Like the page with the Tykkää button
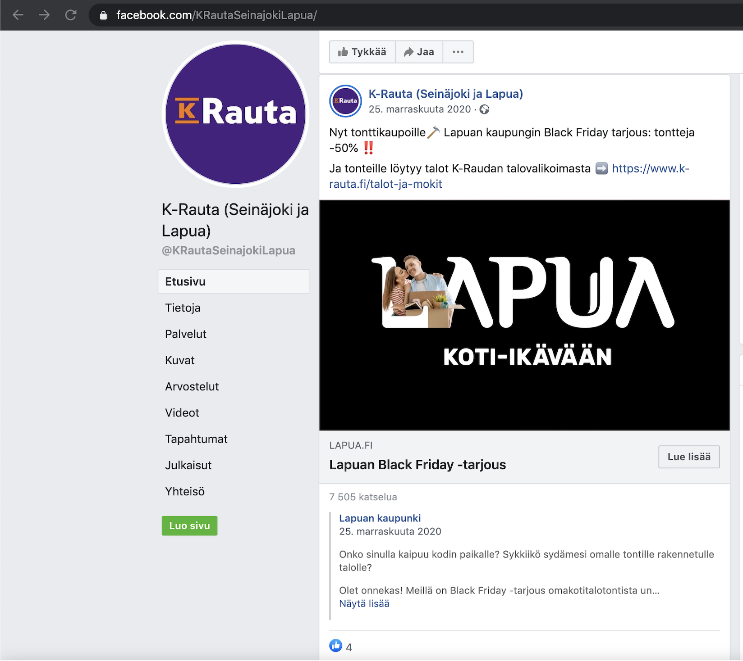 tap(362, 52)
